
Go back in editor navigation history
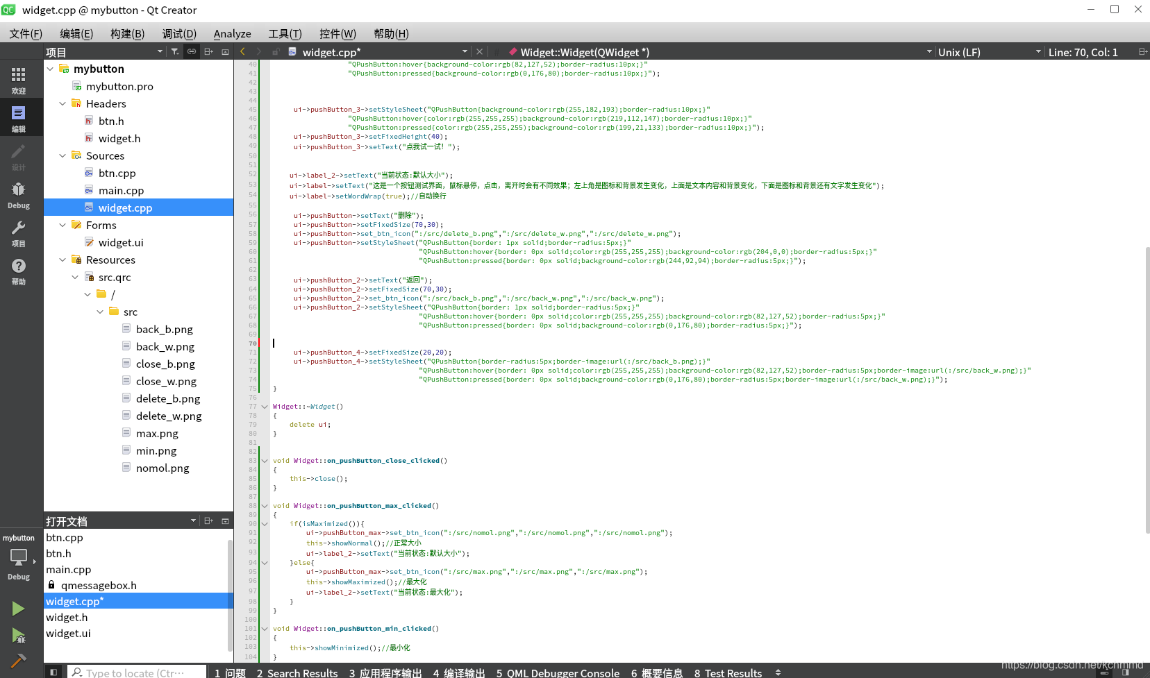pyautogui.click(x=242, y=52)
